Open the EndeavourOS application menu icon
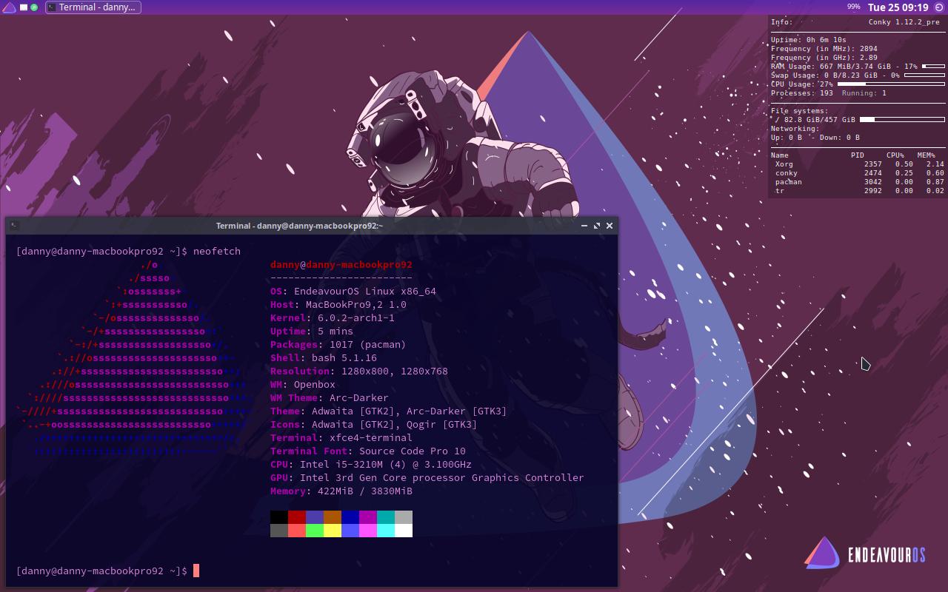 [8, 7]
